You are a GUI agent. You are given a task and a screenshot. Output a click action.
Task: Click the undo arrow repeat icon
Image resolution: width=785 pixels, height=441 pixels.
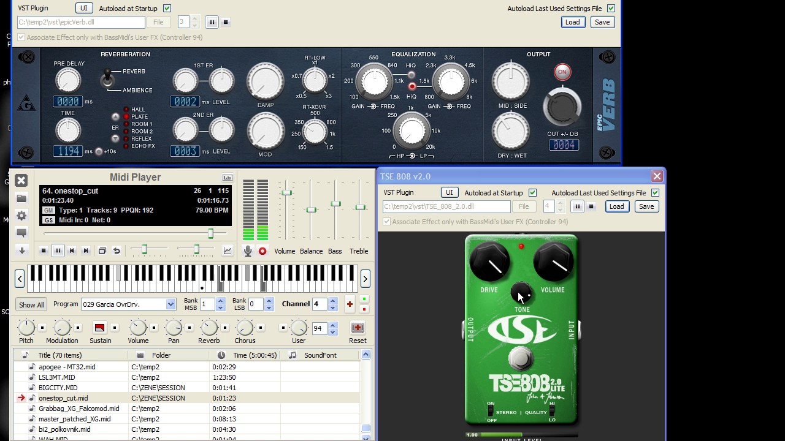tap(117, 251)
